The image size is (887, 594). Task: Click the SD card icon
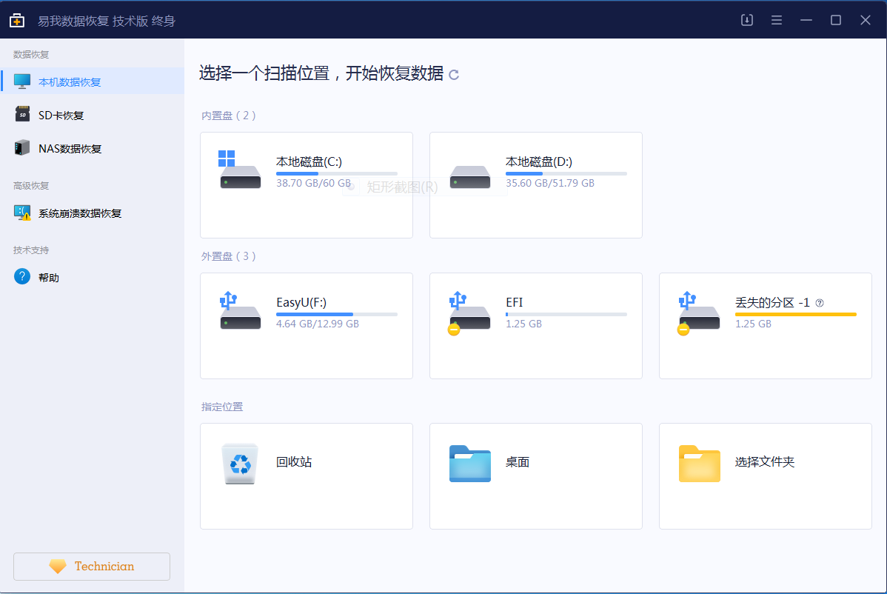coord(22,114)
